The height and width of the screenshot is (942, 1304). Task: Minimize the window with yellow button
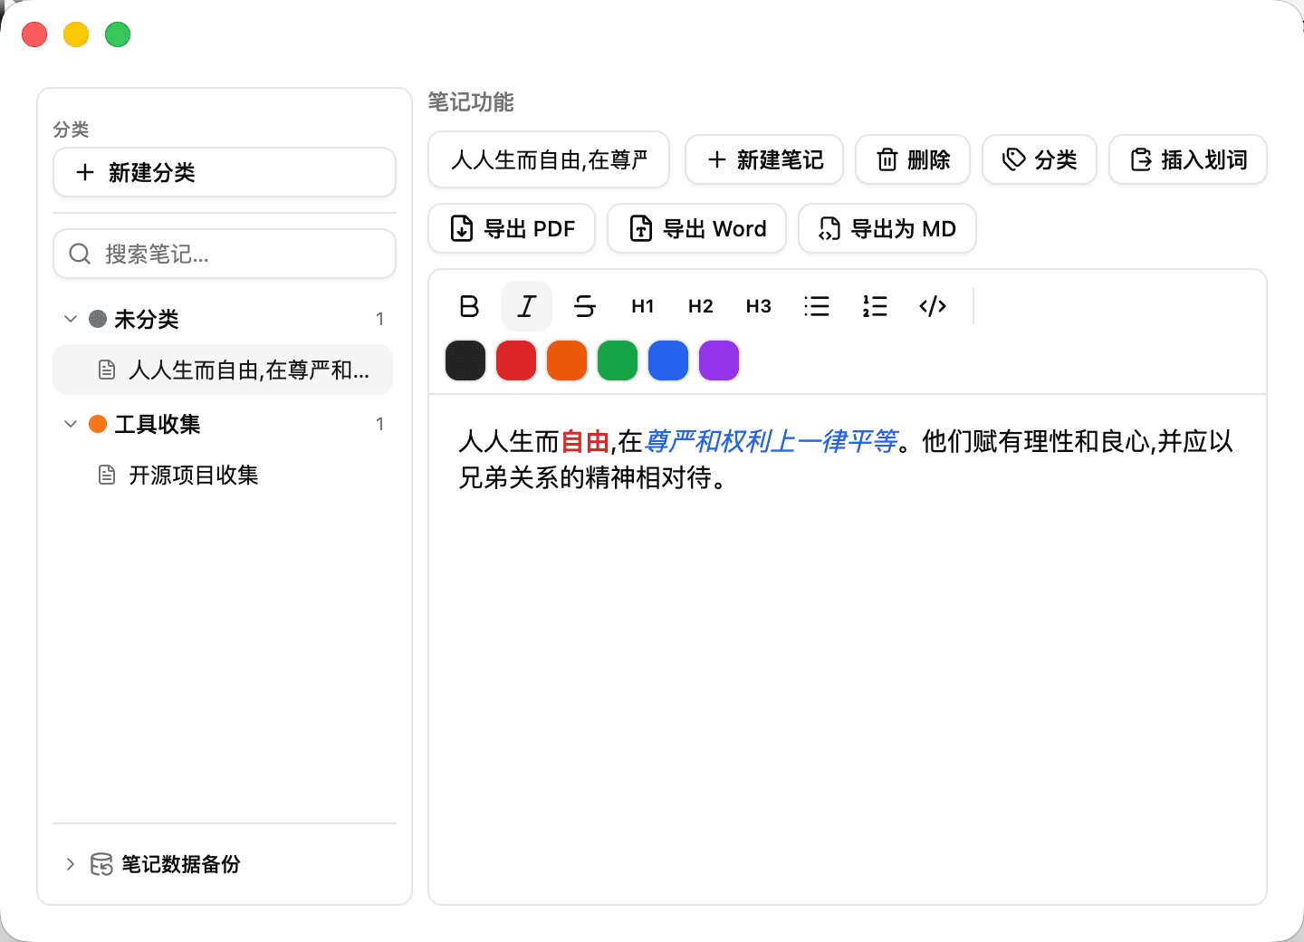click(x=76, y=34)
